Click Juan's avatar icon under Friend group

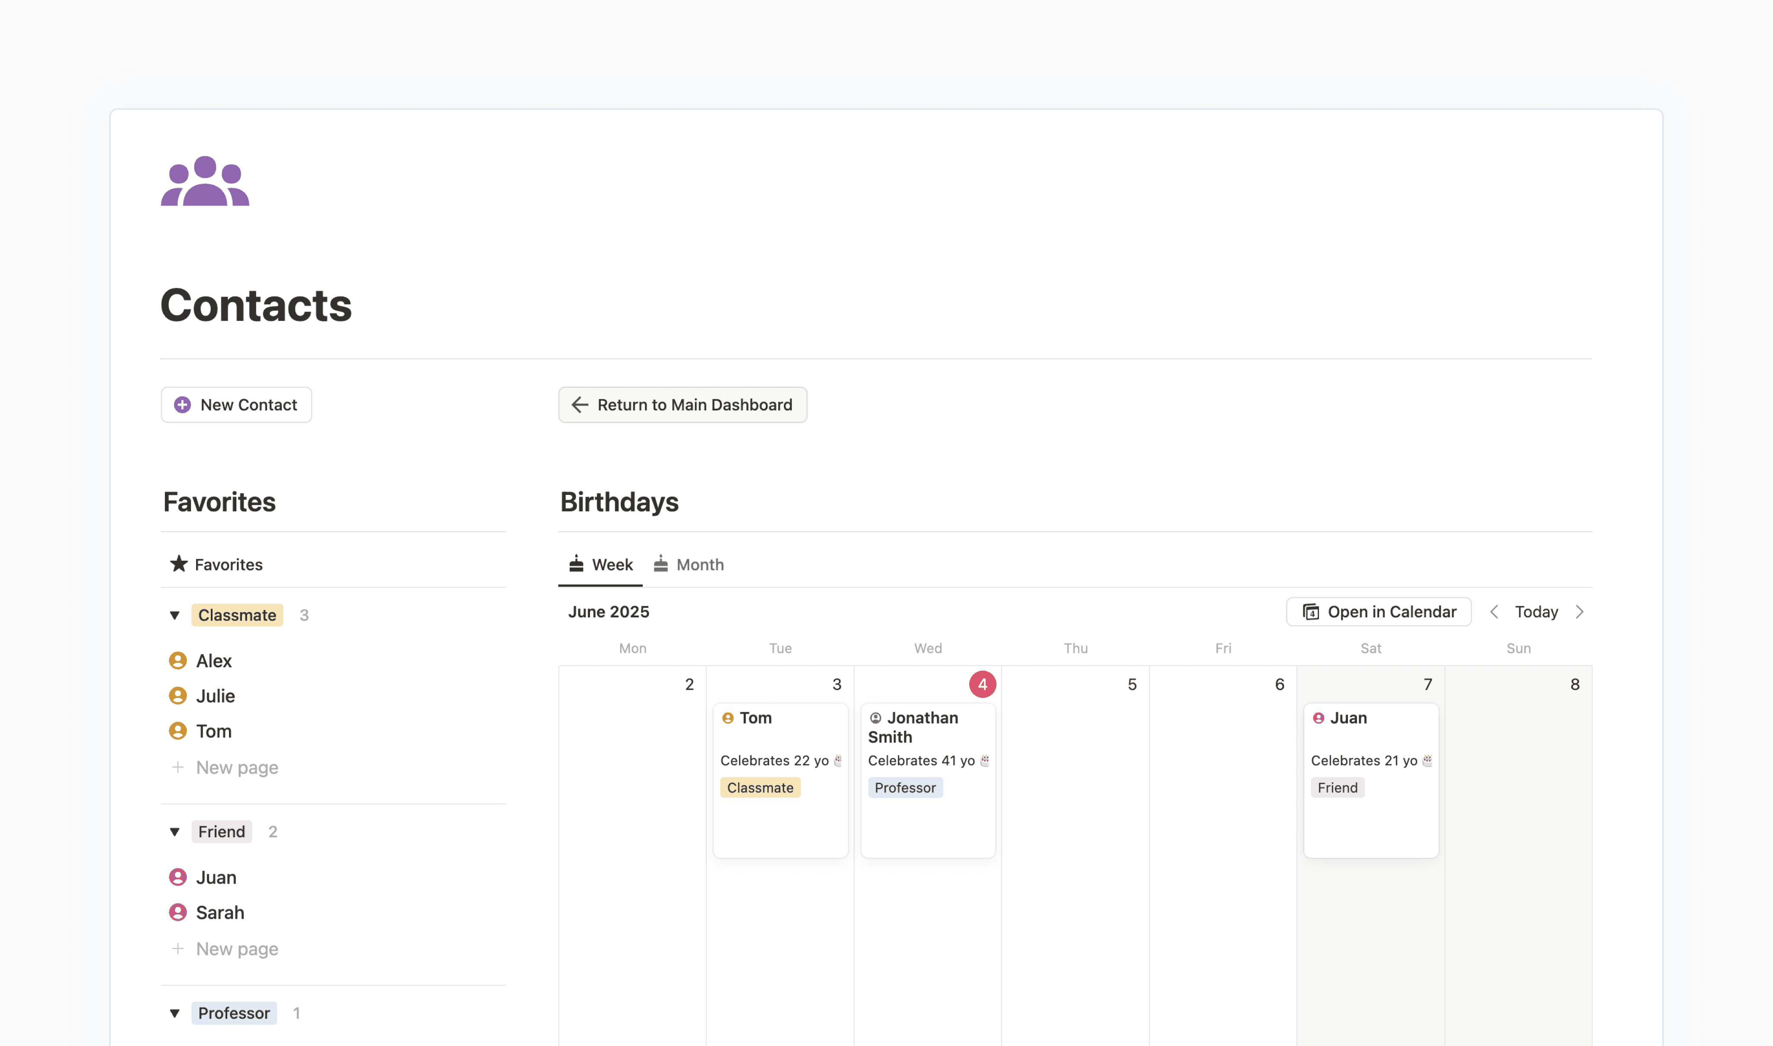tap(177, 877)
